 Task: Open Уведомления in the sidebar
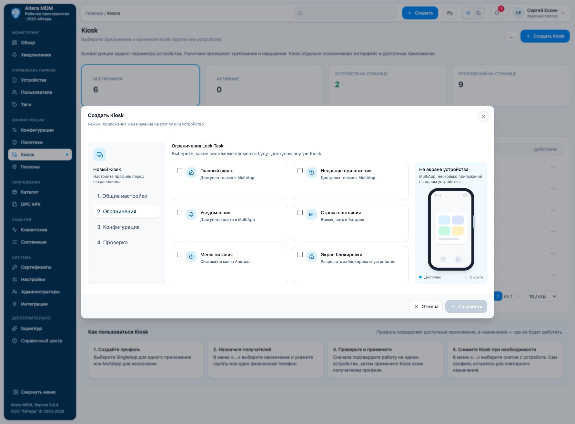coord(40,55)
